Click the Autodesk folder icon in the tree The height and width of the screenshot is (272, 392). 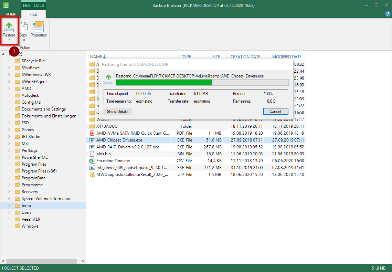(x=17, y=95)
